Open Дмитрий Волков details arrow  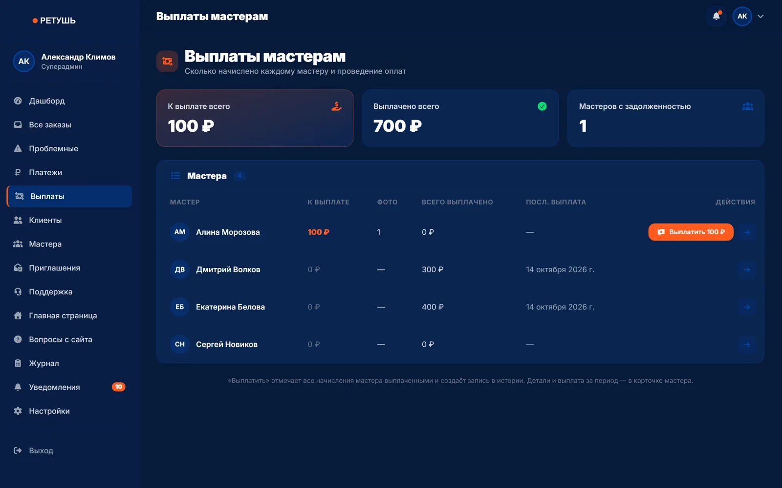[747, 270]
